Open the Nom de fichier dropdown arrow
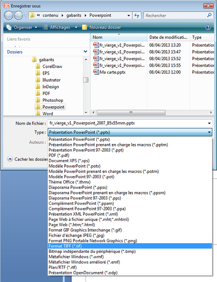This screenshot has width=217, height=282. 209,123
